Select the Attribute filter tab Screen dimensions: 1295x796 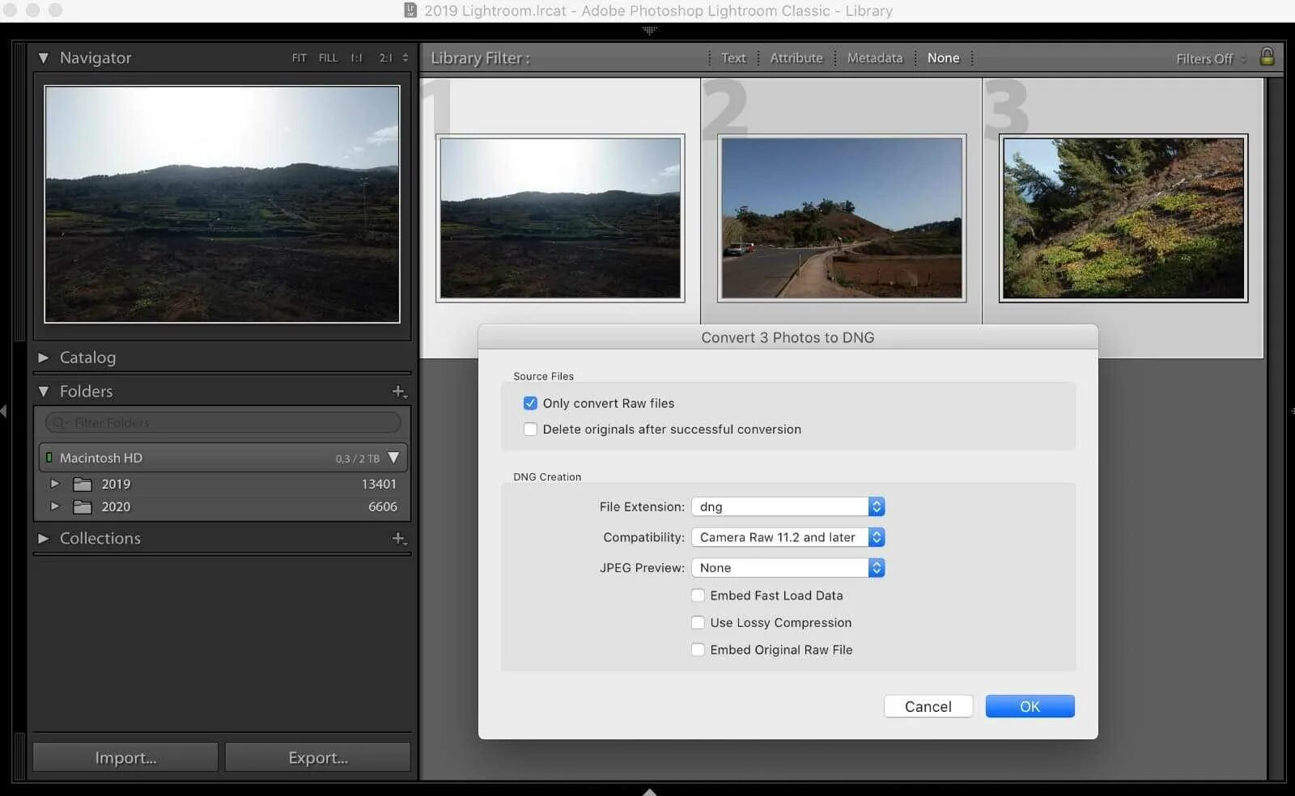[x=796, y=58]
